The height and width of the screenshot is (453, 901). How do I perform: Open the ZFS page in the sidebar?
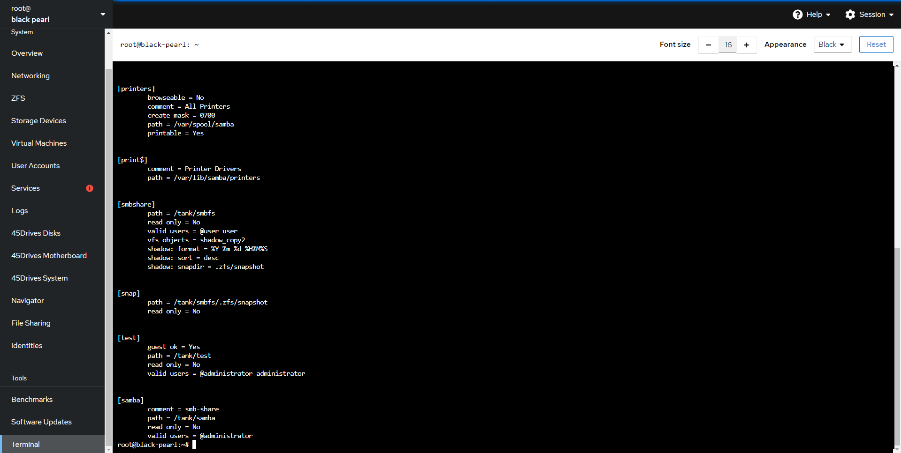pos(18,98)
